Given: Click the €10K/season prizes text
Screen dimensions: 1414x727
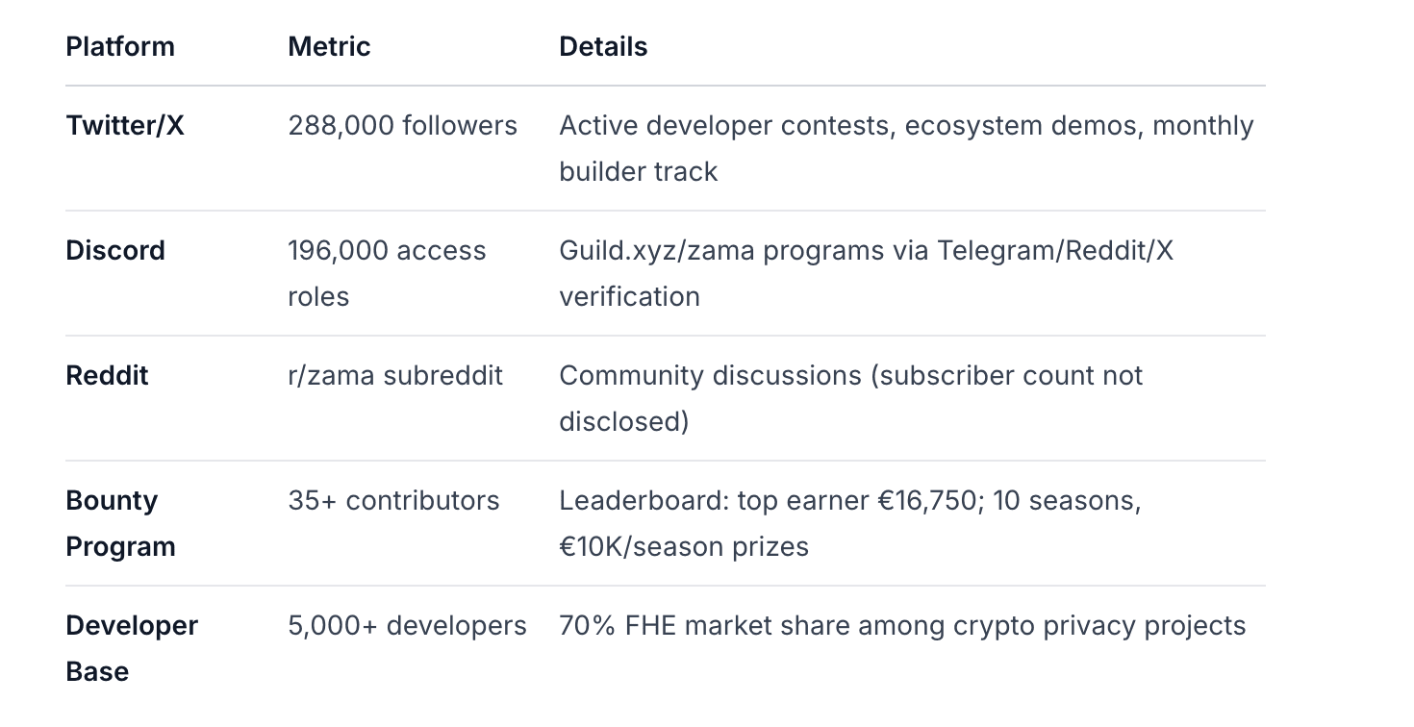Looking at the screenshot, I should (x=683, y=546).
